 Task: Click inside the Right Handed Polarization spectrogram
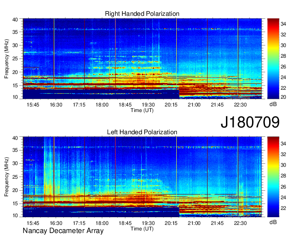pyautogui.click(x=142, y=59)
